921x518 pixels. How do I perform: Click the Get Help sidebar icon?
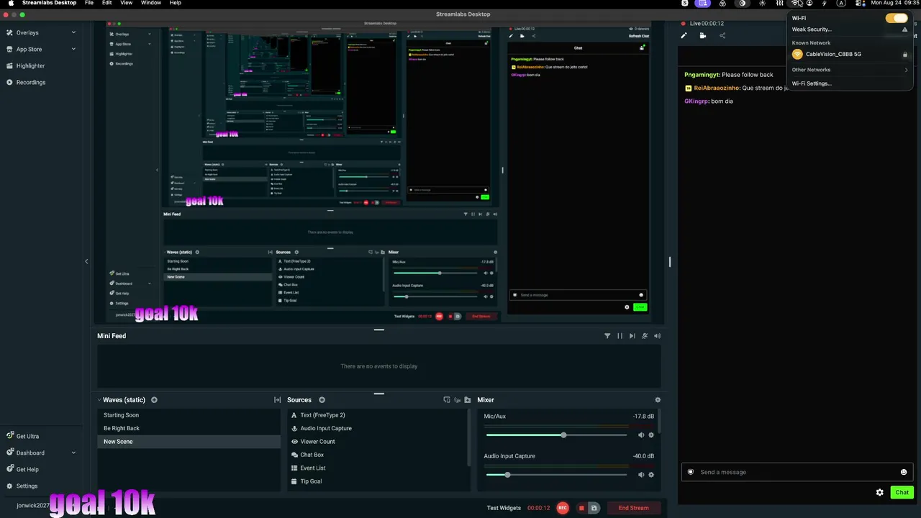(x=10, y=469)
